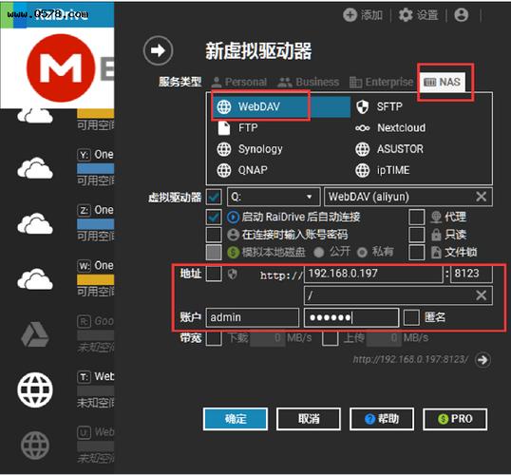Click the 取消 (Cancel) button
The height and width of the screenshot is (475, 511).
309,419
